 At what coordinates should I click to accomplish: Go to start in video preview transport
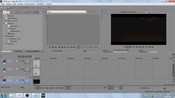[x=143, y=47]
